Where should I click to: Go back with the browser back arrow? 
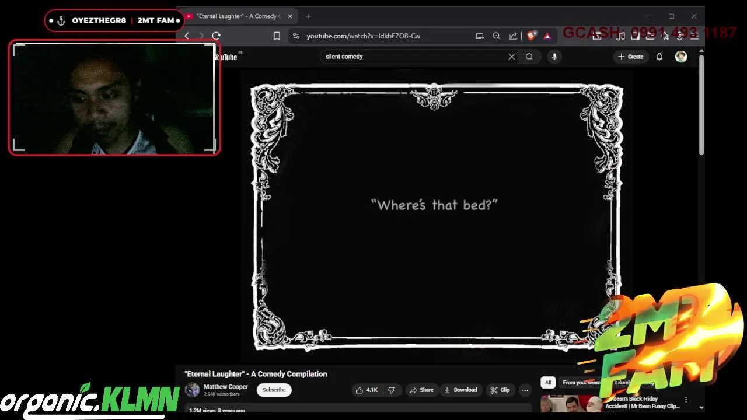[x=187, y=36]
